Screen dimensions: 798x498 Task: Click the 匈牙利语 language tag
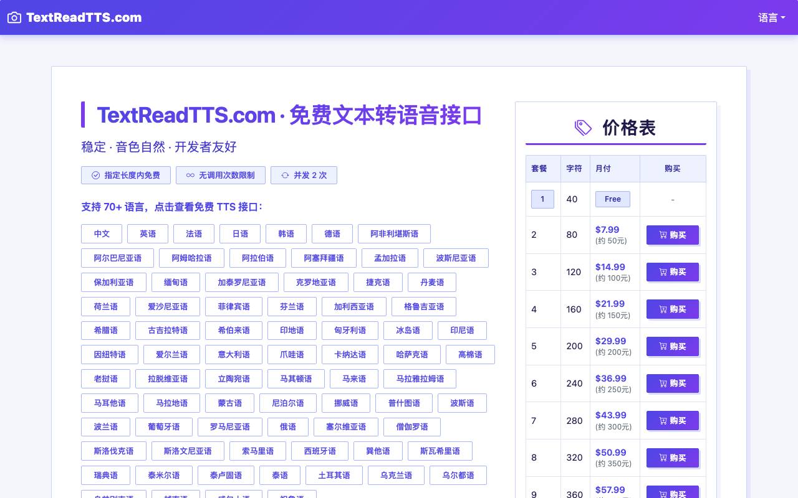(x=350, y=331)
